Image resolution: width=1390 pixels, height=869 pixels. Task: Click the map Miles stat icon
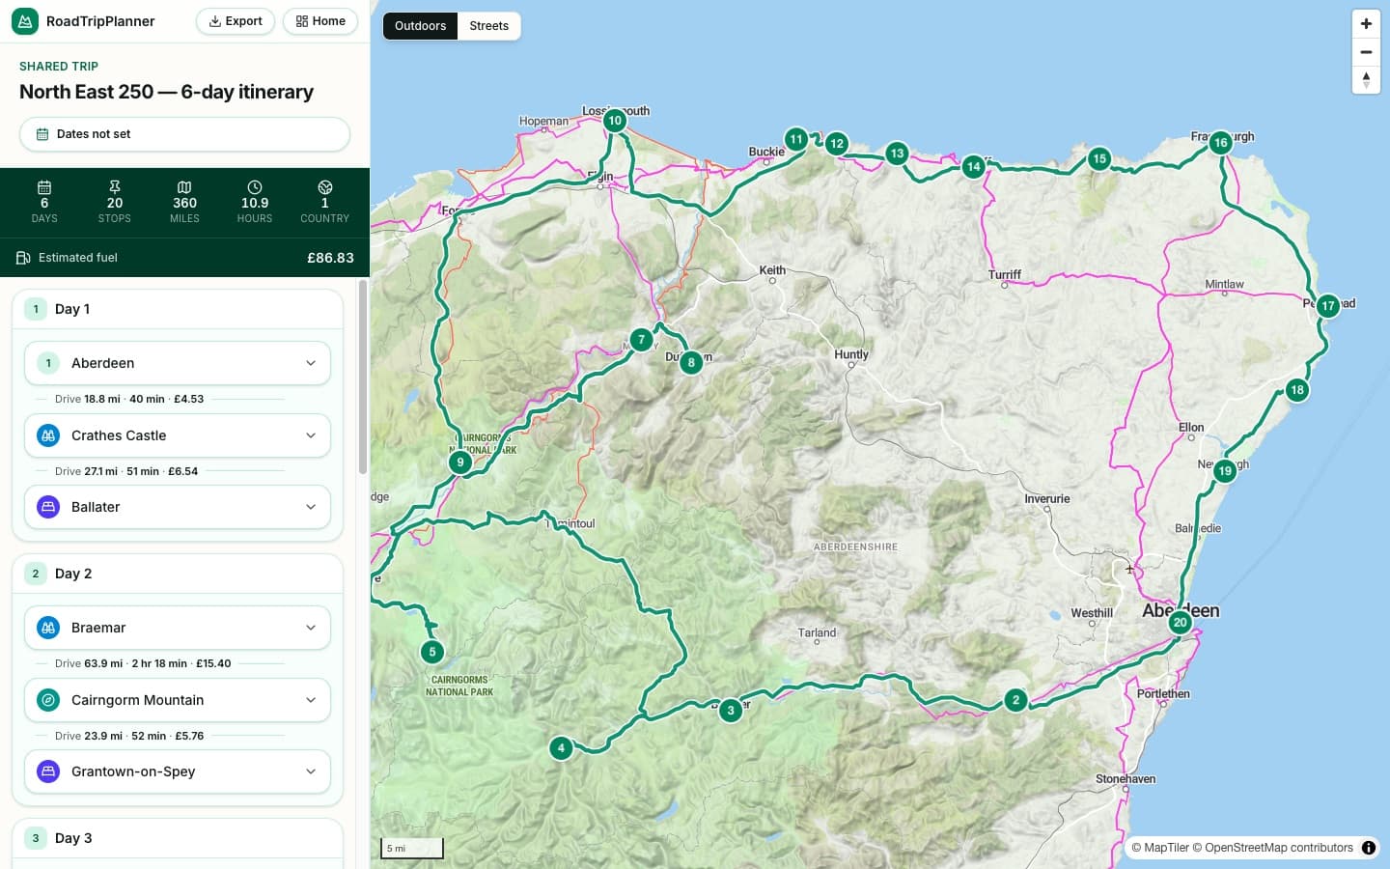click(184, 186)
